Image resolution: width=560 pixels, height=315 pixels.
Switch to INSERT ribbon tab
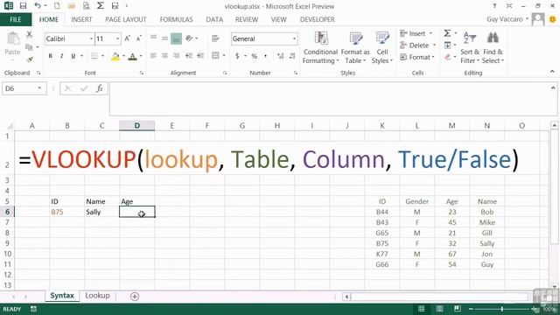81,19
